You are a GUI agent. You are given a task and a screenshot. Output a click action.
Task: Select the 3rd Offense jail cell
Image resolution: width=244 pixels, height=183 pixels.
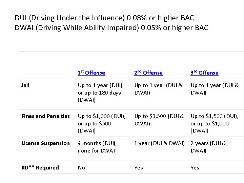pyautogui.click(x=215, y=89)
